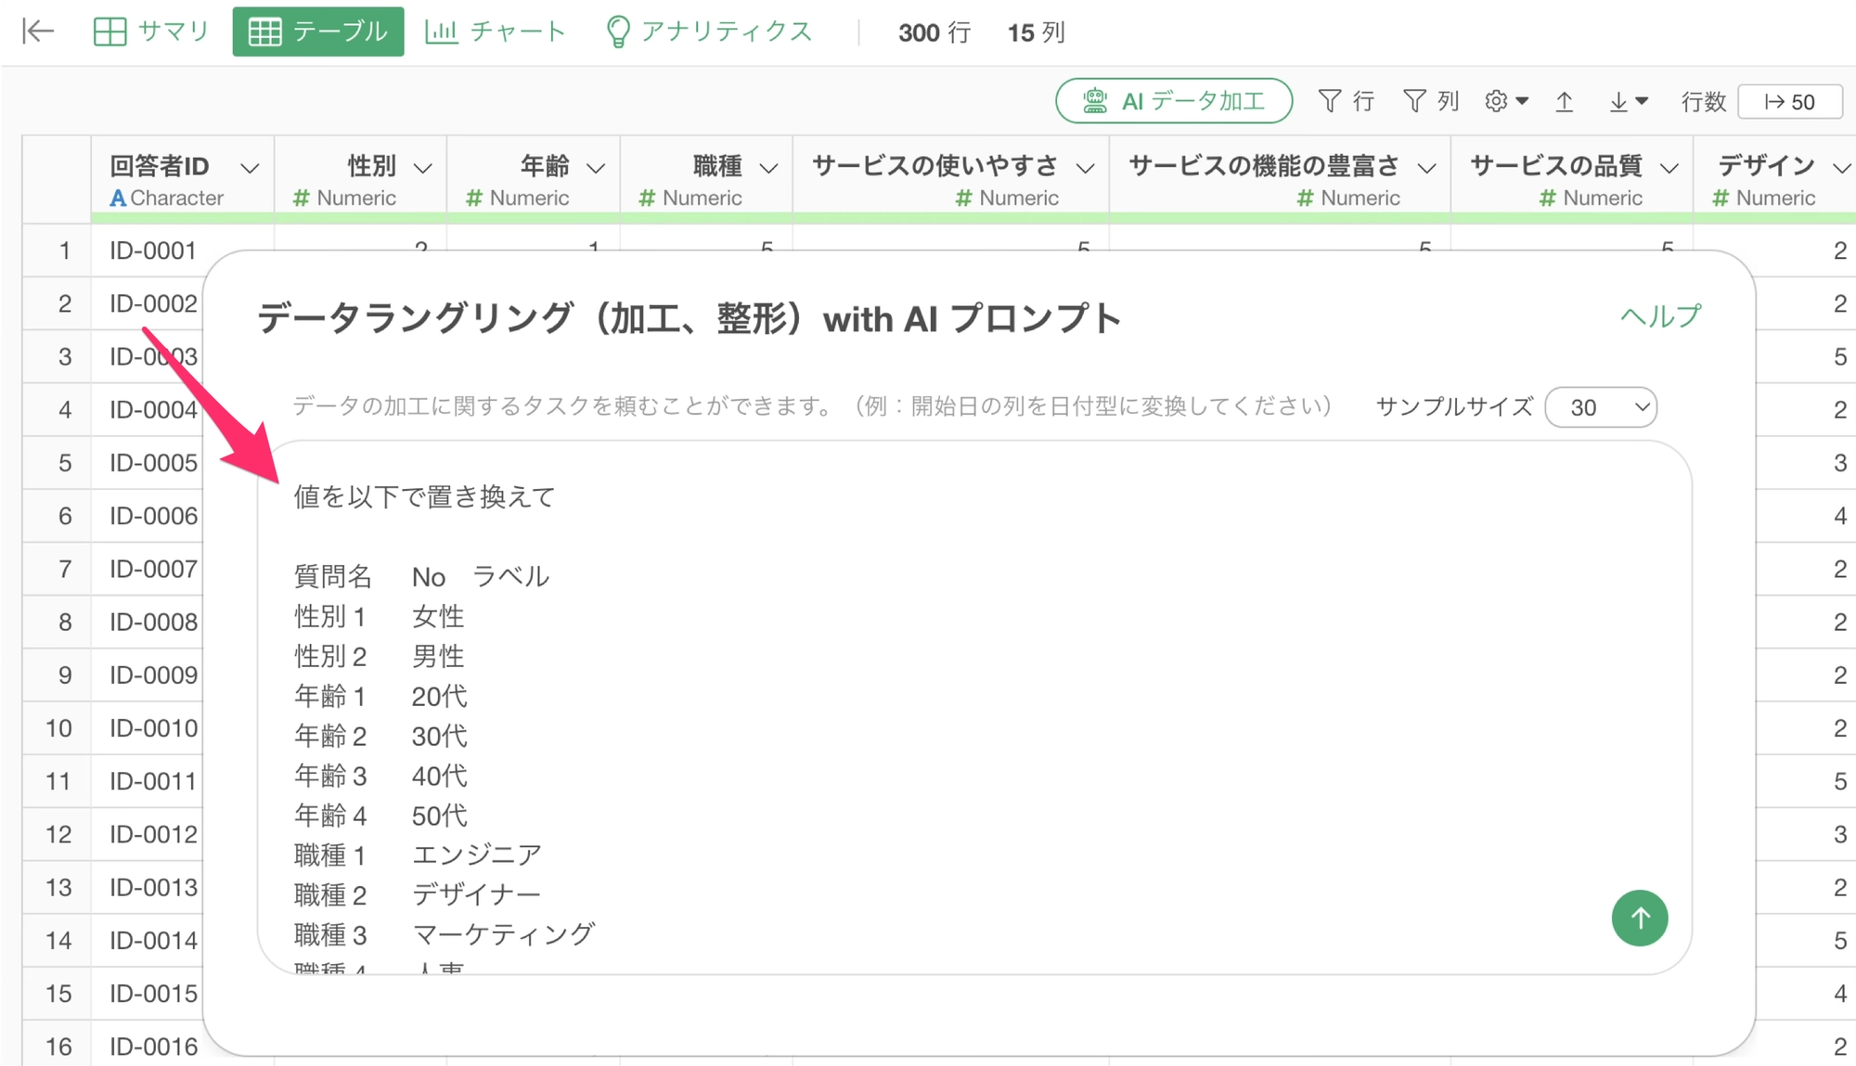Image resolution: width=1856 pixels, height=1066 pixels.
Task: Click the AI データ加工 button
Action: click(1173, 101)
